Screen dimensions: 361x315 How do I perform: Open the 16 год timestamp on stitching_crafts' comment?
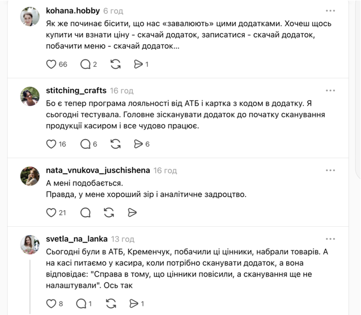pyautogui.click(x=122, y=90)
